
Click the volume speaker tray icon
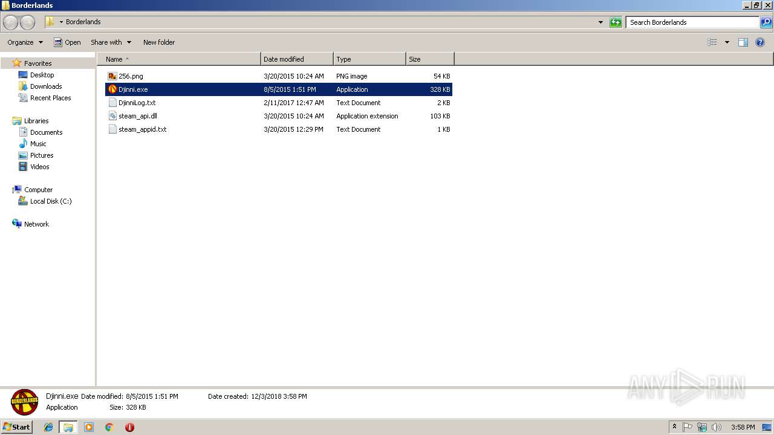pos(717,427)
